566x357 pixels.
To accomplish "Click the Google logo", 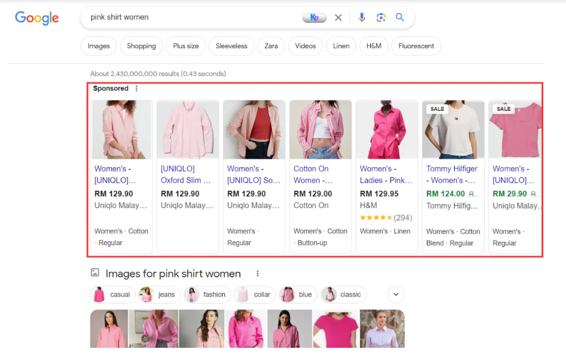I will tap(37, 18).
